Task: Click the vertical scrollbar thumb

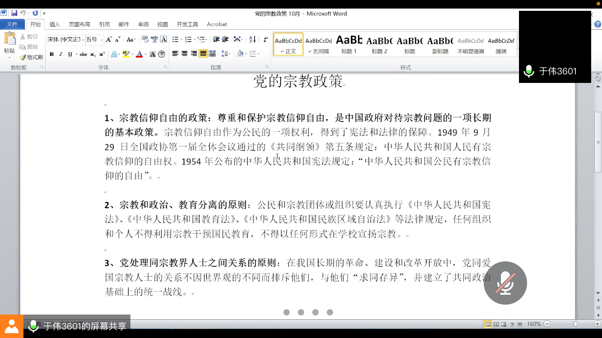Action: point(598,142)
